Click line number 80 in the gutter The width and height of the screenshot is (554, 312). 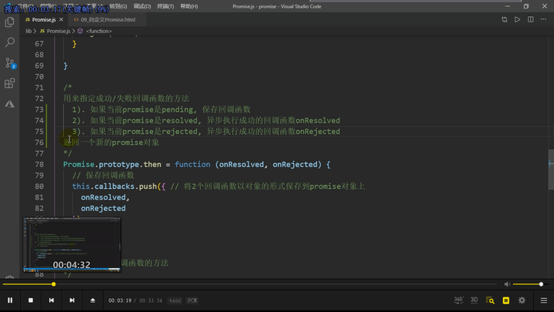[x=39, y=186]
